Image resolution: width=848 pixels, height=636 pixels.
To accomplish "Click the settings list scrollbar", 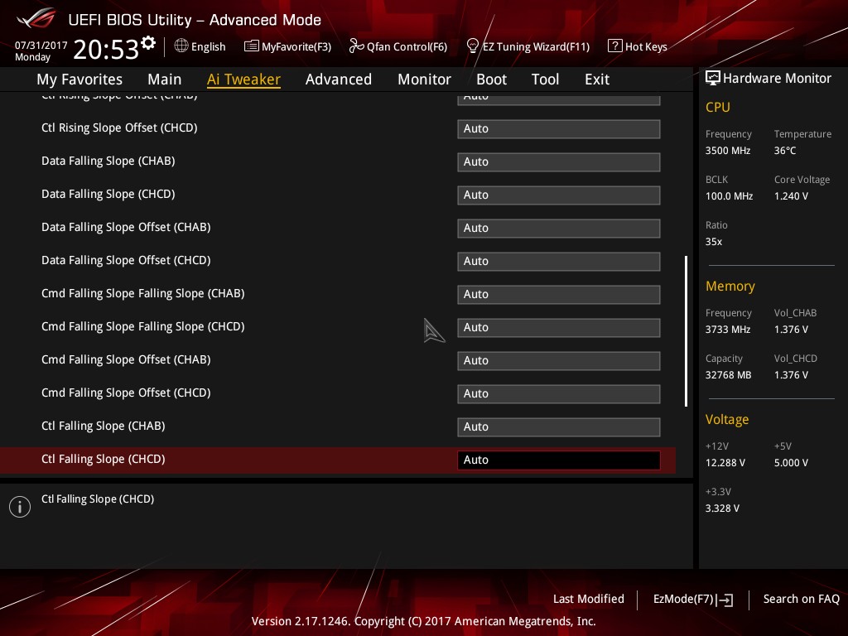I will pos(686,331).
